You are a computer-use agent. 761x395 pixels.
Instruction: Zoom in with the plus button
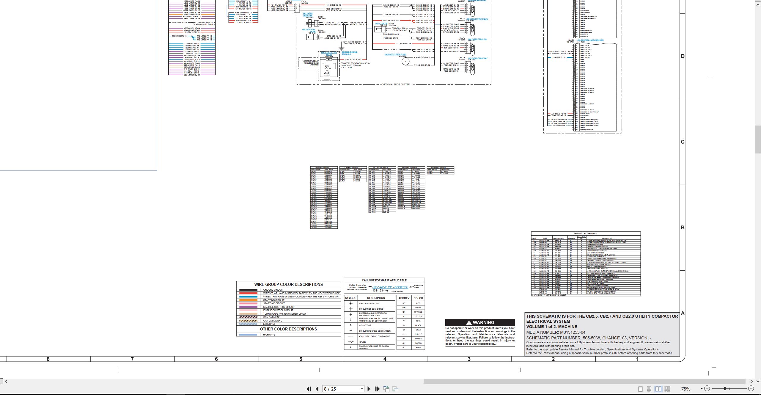(751, 388)
